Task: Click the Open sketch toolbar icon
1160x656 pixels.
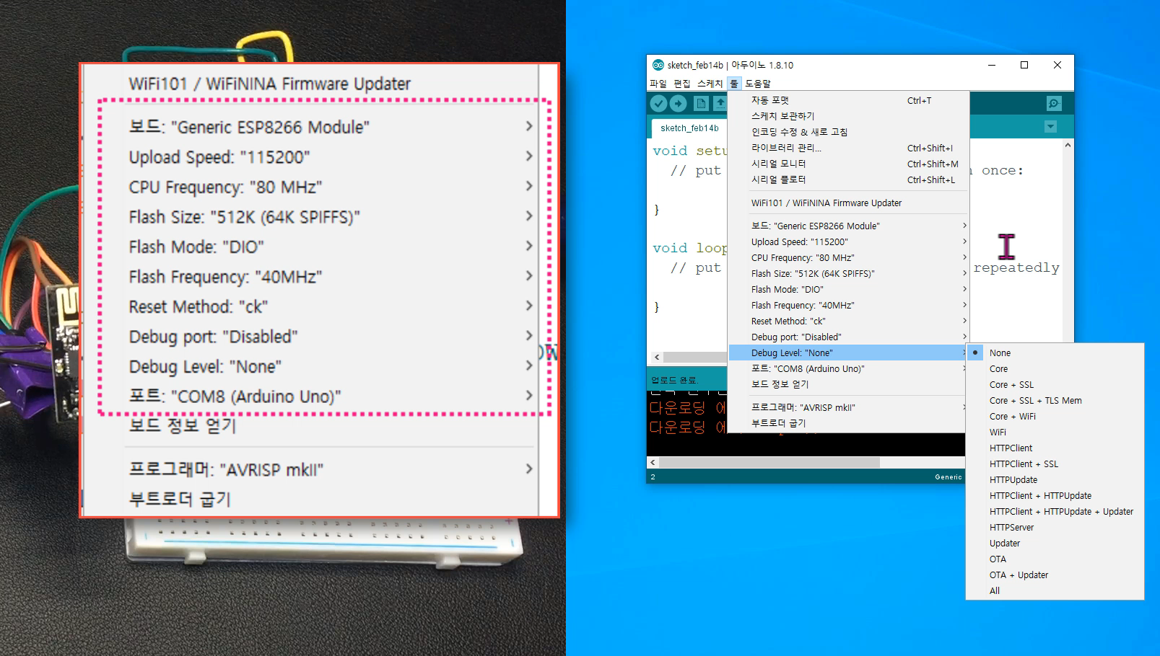Action: (x=720, y=104)
